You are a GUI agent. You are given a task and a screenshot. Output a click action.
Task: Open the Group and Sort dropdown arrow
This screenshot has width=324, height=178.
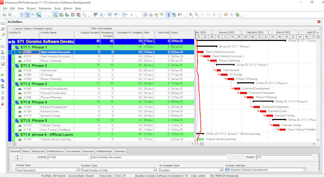click(x=127, y=15)
